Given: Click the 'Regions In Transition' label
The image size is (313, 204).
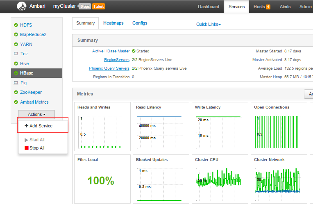Looking at the screenshot, I should [111, 77].
